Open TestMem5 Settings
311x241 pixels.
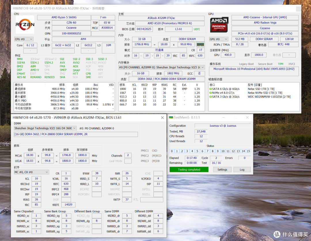coord(222,169)
